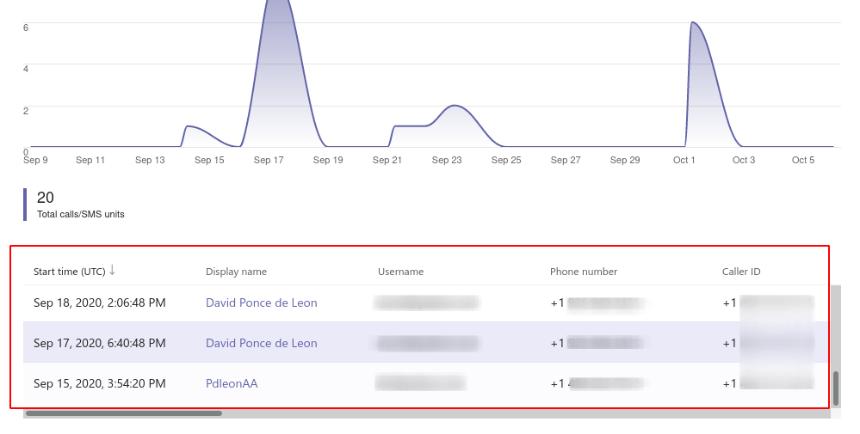Click the sort arrow beside Start time
Screen dimensions: 860x434
tap(112, 271)
